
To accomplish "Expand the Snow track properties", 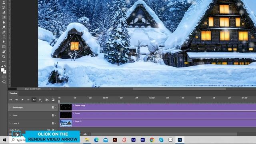I will (10, 116).
